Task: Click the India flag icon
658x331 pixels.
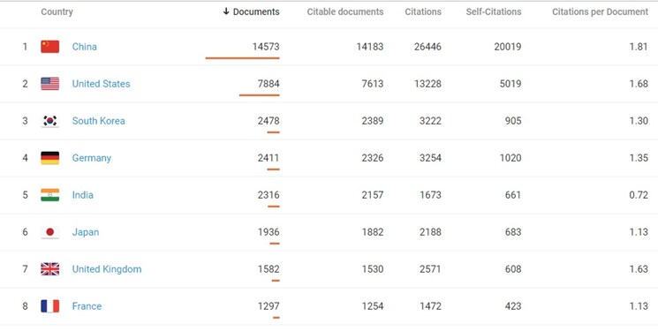Action: pyautogui.click(x=50, y=195)
